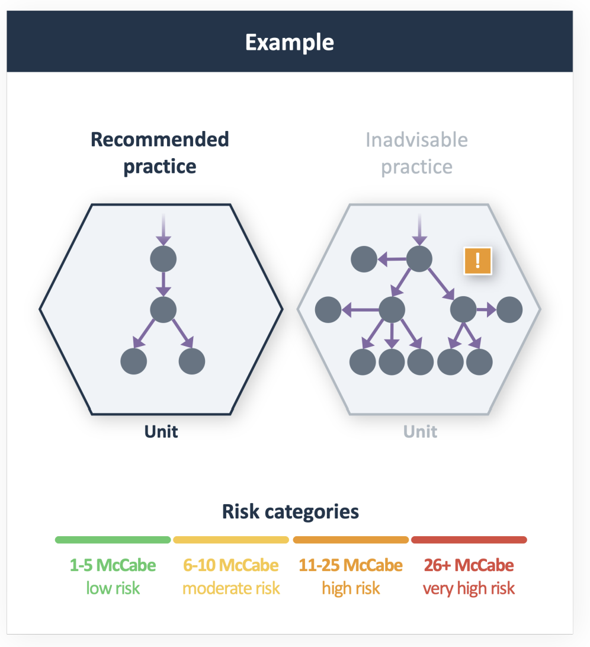
Task: Select the red very high risk bar
Action: coord(469,540)
